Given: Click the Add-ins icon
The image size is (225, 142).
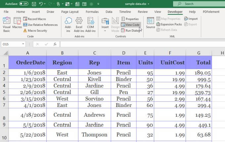Looking at the screenshot, I should click(68, 24).
